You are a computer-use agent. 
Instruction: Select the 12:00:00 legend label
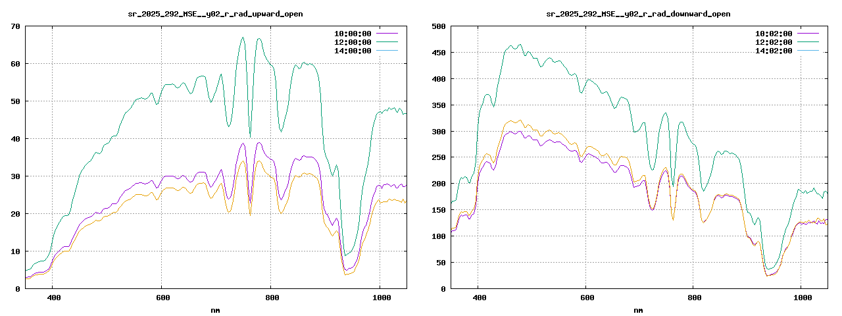tap(353, 42)
